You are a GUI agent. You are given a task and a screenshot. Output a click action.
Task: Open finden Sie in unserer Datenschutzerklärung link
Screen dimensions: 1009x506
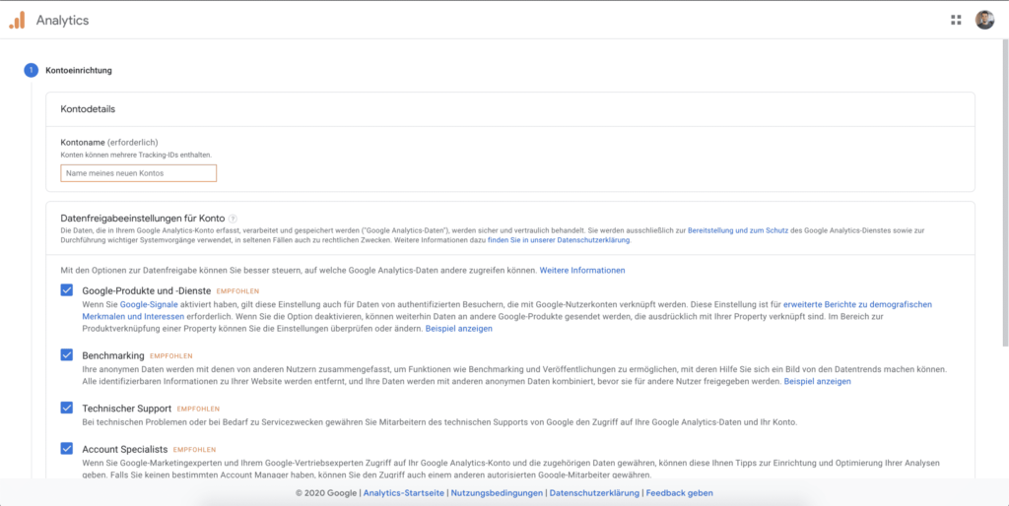[x=560, y=240]
